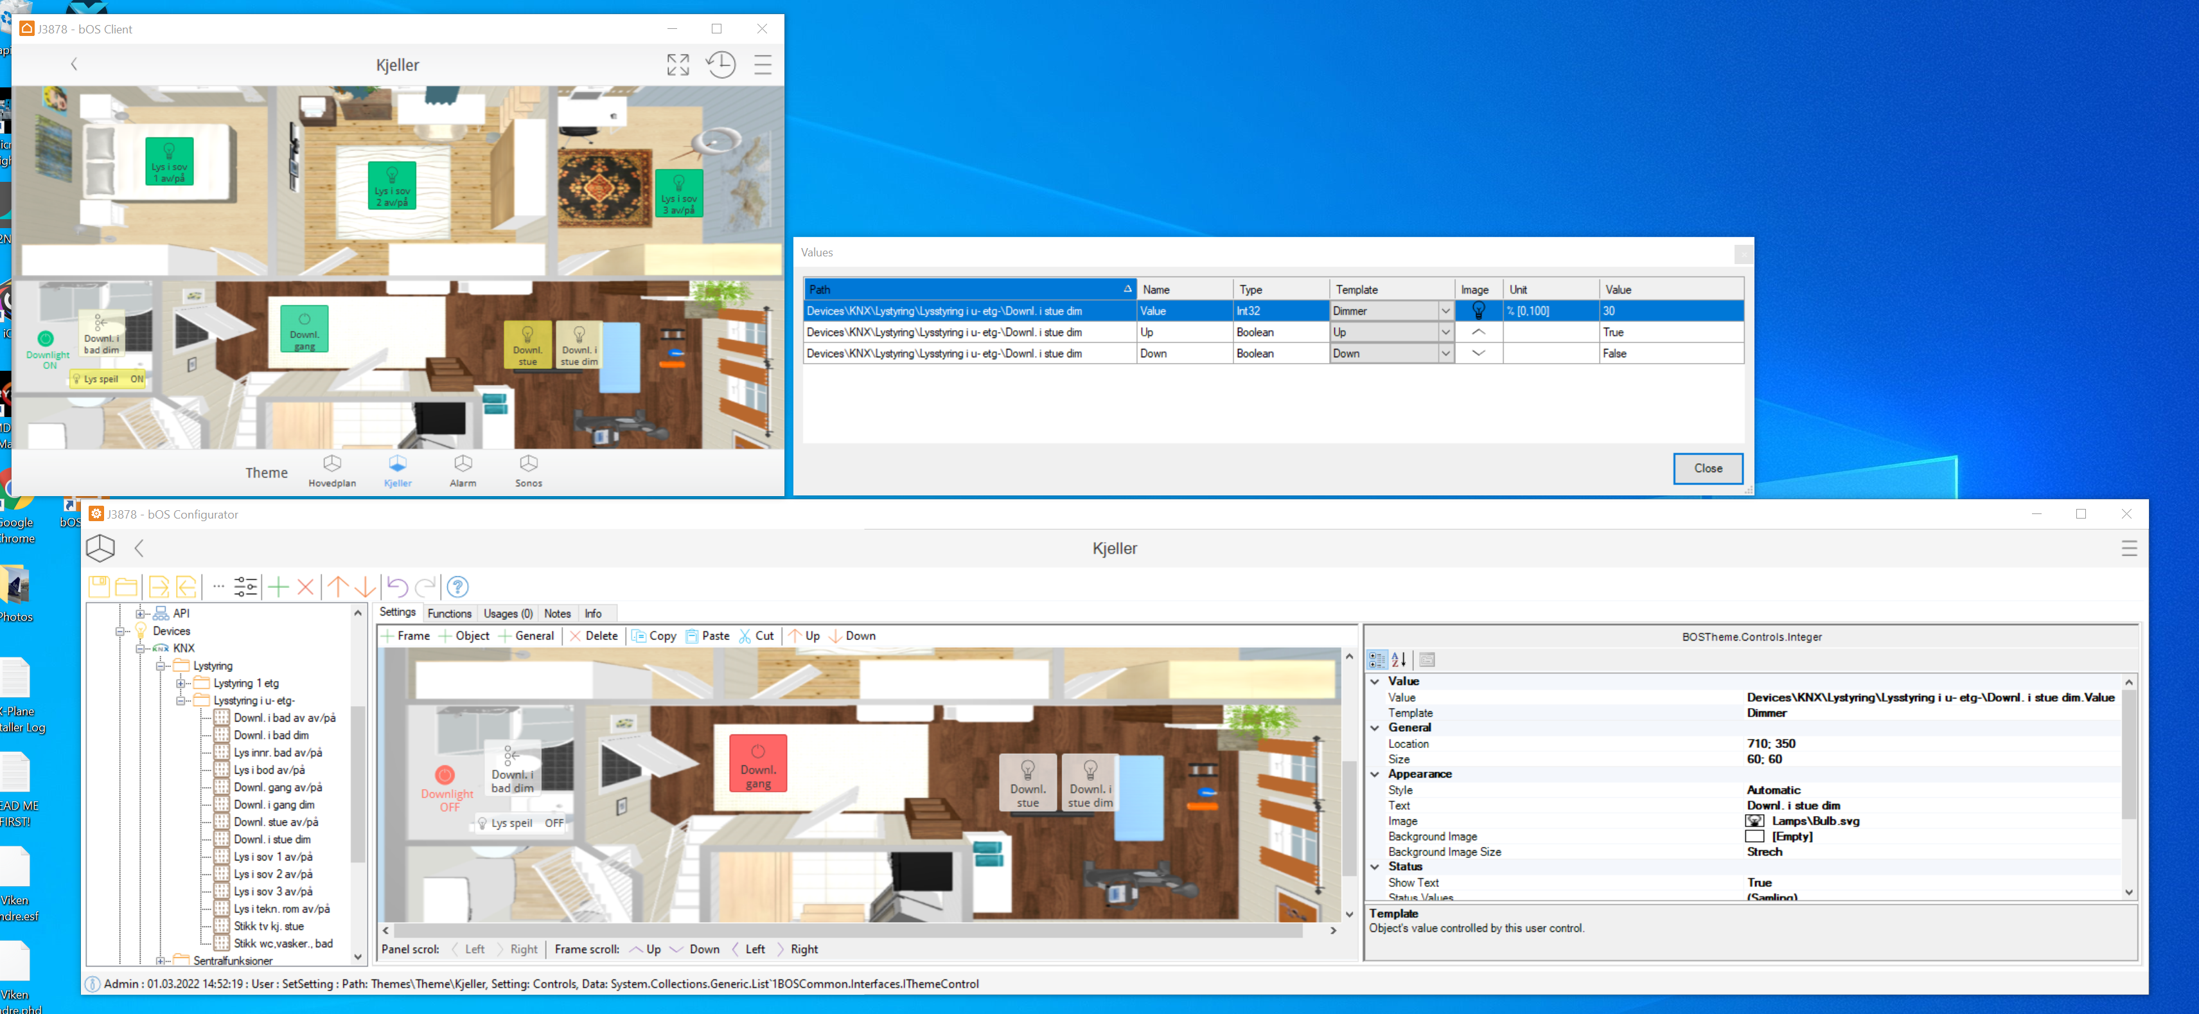This screenshot has height=1014, width=2199.
Task: Click the fullscreen expand icon in Client
Action: click(678, 65)
